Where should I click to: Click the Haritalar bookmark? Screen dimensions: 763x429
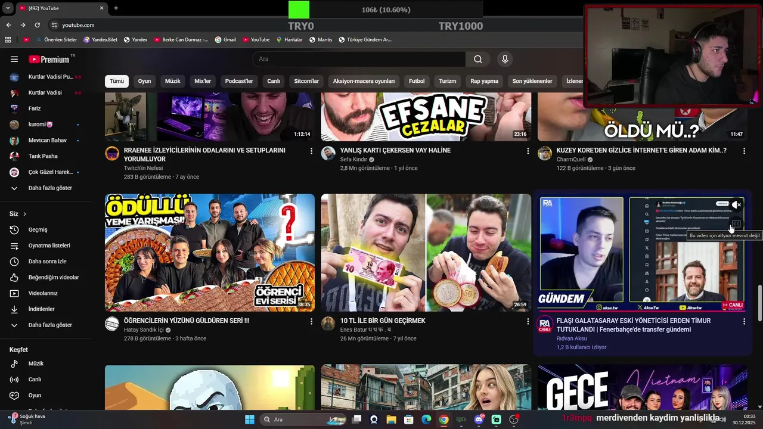pyautogui.click(x=289, y=40)
